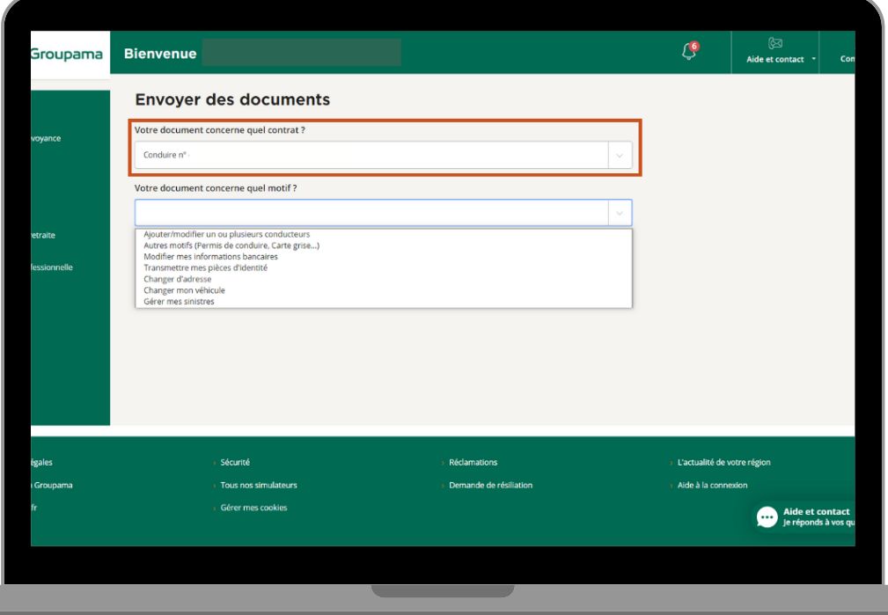The width and height of the screenshot is (888, 615).
Task: Click the floating Aide et contact chat button
Action: click(804, 516)
